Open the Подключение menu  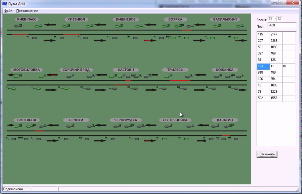(x=27, y=11)
